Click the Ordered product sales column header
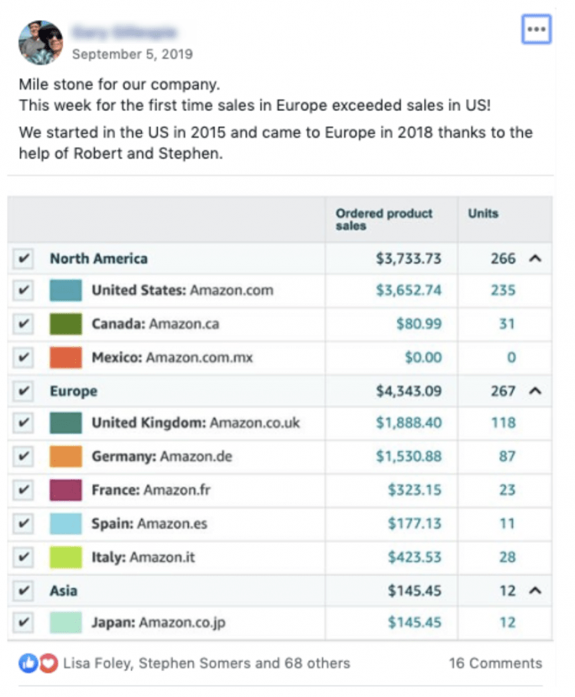 384,219
